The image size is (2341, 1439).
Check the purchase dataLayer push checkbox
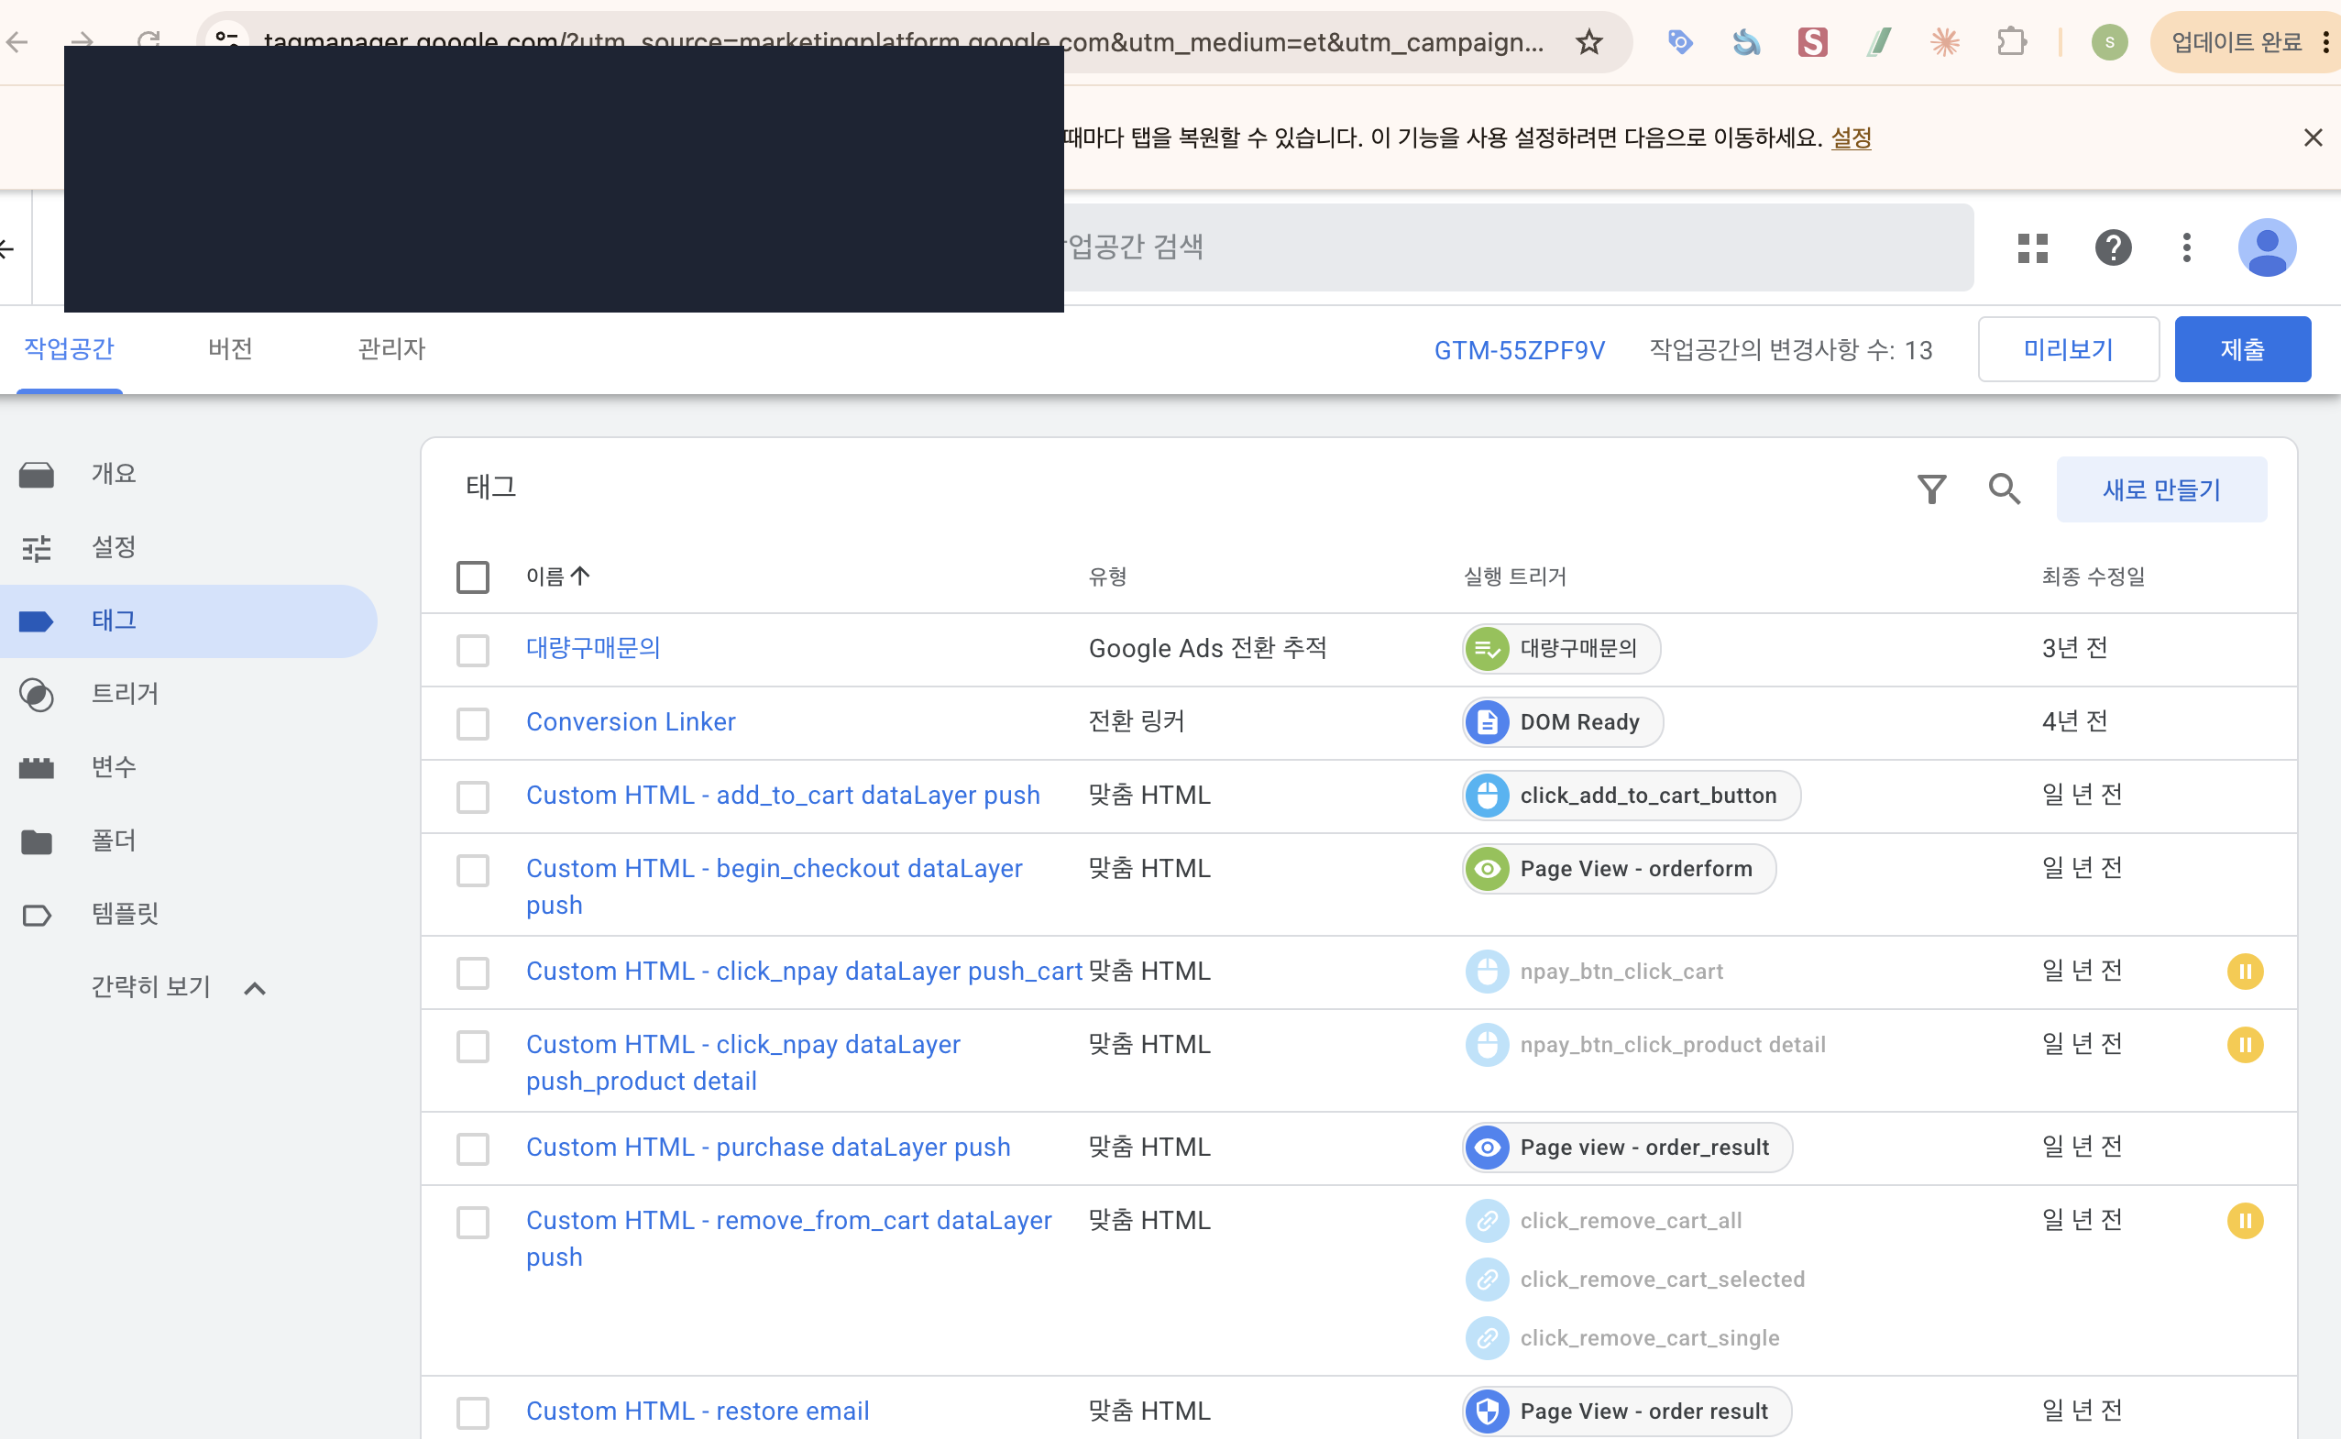tap(473, 1148)
